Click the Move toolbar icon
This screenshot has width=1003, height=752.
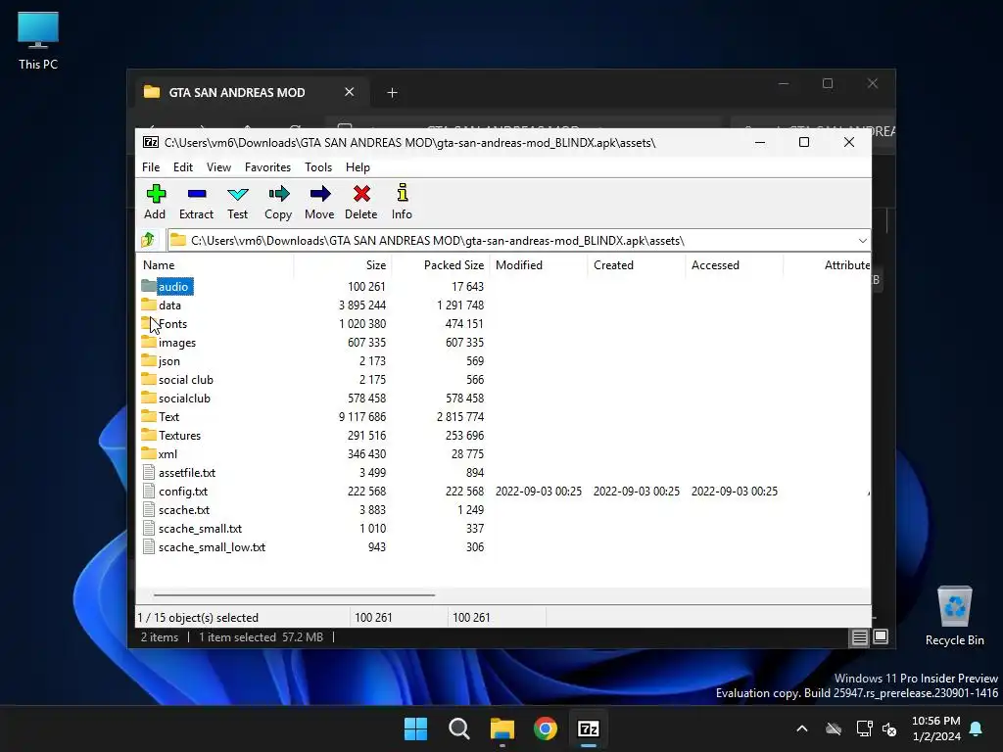click(x=320, y=194)
